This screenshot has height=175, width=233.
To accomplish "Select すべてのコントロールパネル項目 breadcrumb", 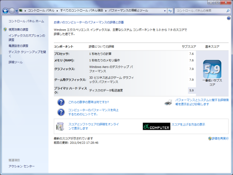I will point(82,11).
